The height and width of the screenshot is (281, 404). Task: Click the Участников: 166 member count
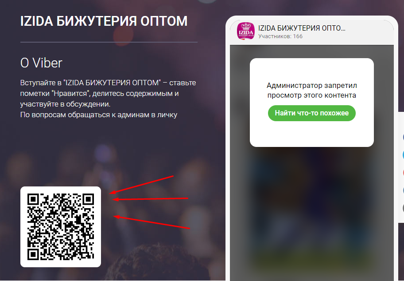[x=280, y=36]
